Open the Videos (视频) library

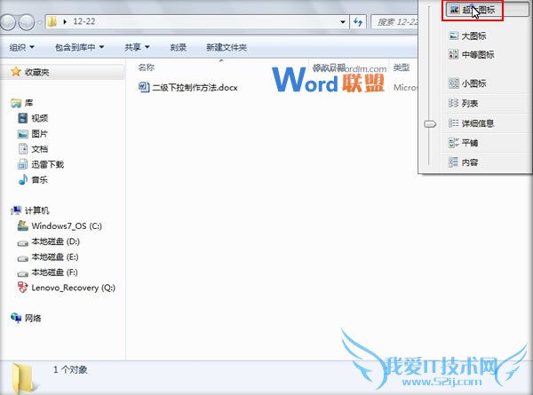coord(39,118)
